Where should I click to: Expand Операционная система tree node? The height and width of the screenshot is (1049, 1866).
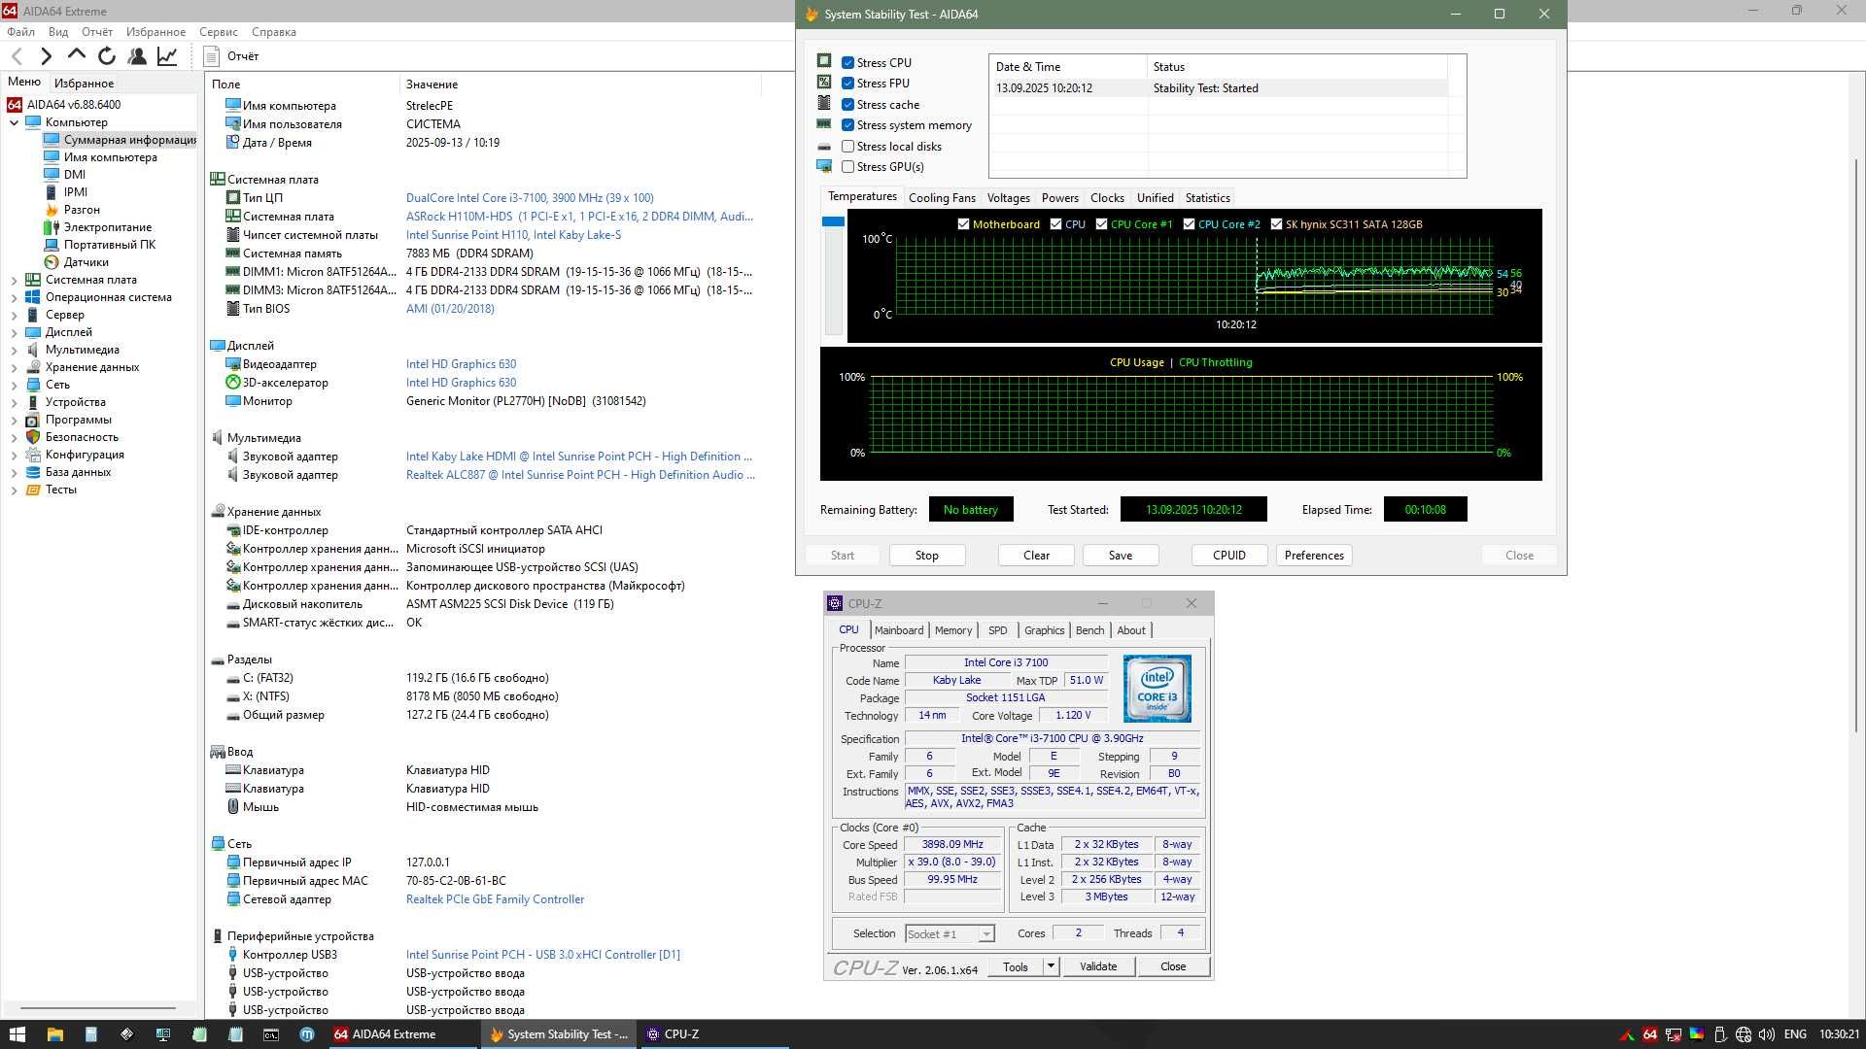[14, 297]
